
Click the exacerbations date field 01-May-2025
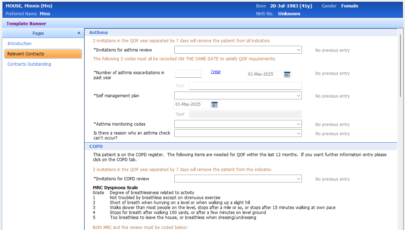point(264,75)
